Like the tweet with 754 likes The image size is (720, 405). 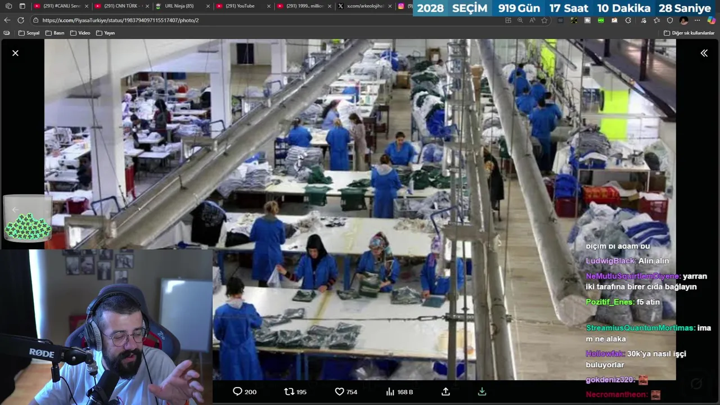pyautogui.click(x=346, y=391)
